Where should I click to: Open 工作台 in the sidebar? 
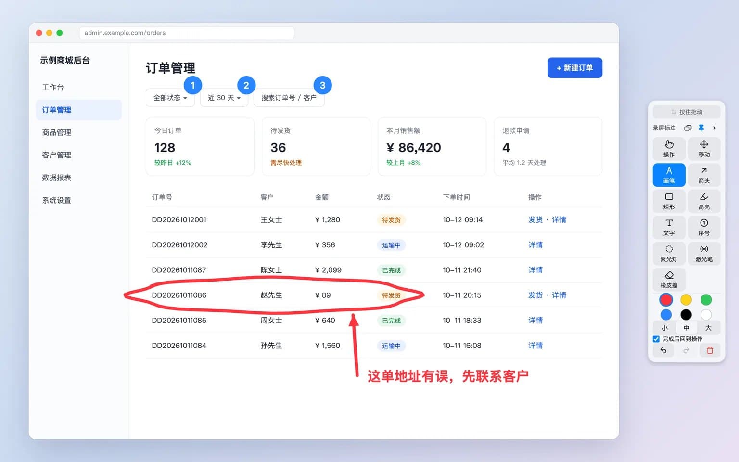point(78,87)
